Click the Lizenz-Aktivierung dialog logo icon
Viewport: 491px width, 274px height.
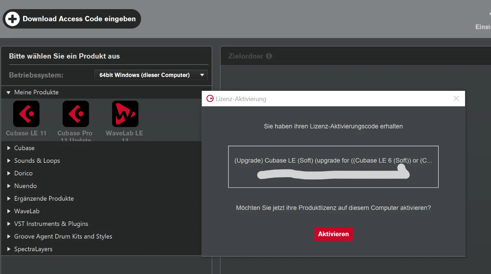click(x=210, y=99)
